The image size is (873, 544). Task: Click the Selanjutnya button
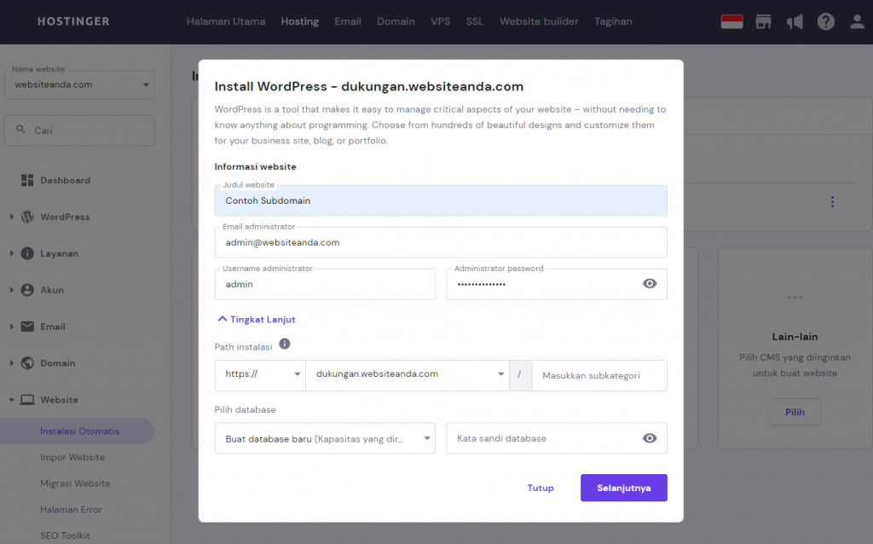point(623,488)
